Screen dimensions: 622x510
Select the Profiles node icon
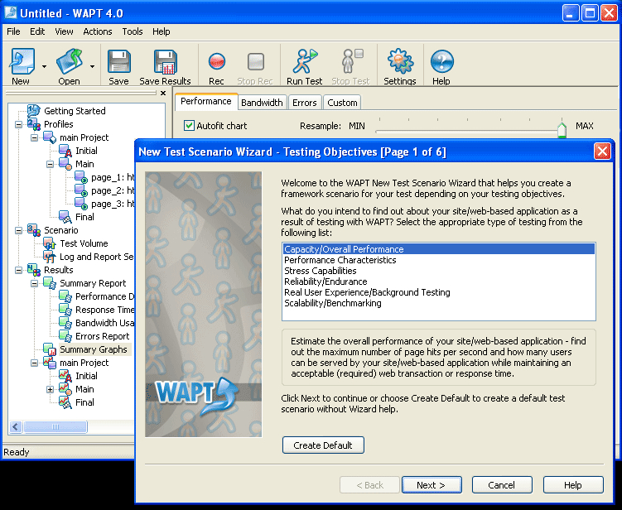(x=34, y=124)
